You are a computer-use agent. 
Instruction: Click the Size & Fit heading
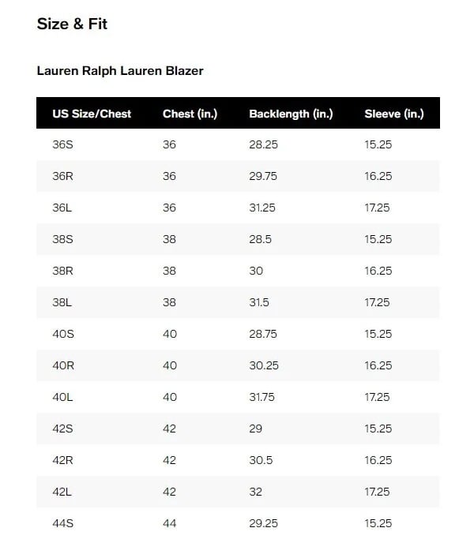(x=72, y=24)
